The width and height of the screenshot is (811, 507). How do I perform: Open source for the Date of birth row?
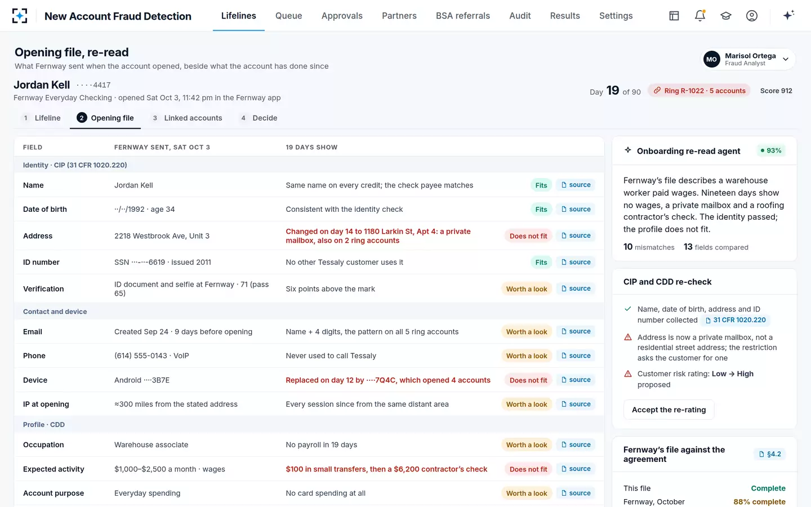(576, 209)
